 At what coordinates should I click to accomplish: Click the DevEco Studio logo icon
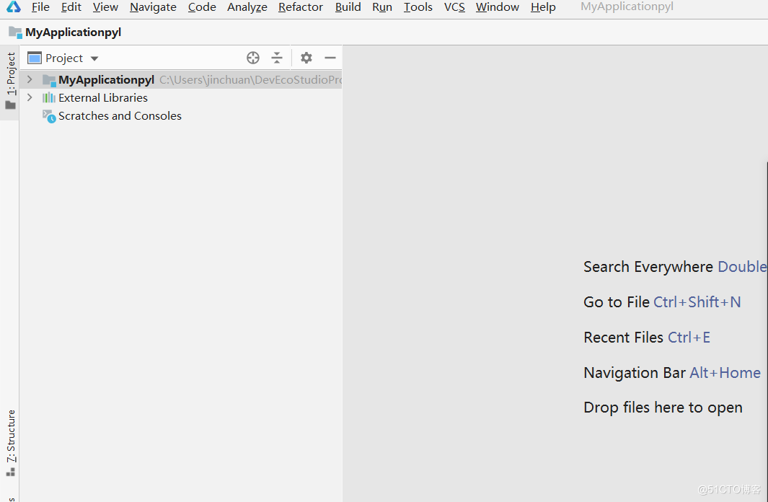click(x=13, y=6)
